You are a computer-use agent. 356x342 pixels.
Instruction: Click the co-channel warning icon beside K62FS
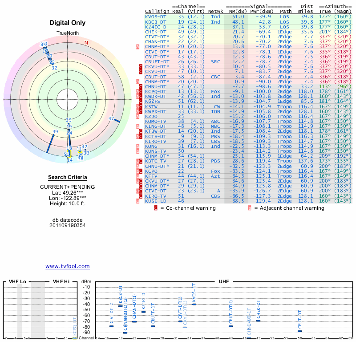(141, 102)
